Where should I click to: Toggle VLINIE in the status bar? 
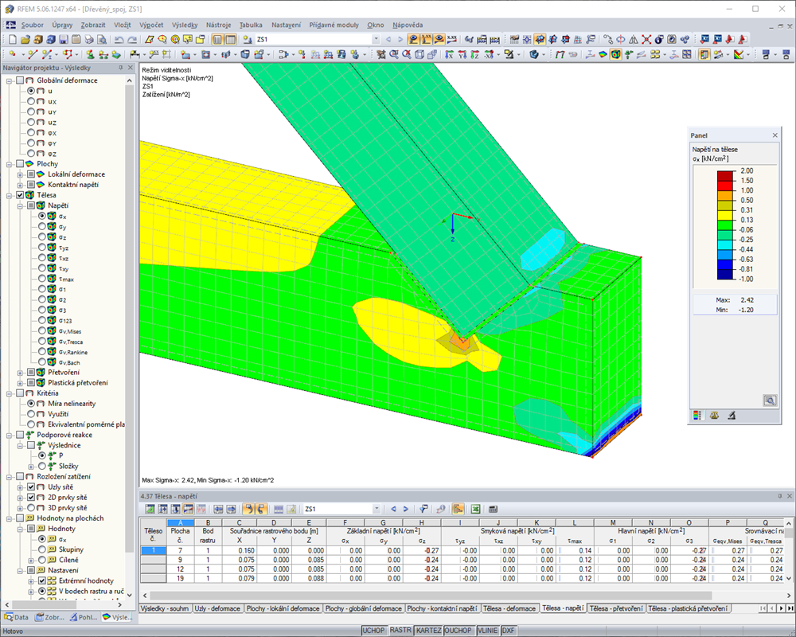(487, 631)
